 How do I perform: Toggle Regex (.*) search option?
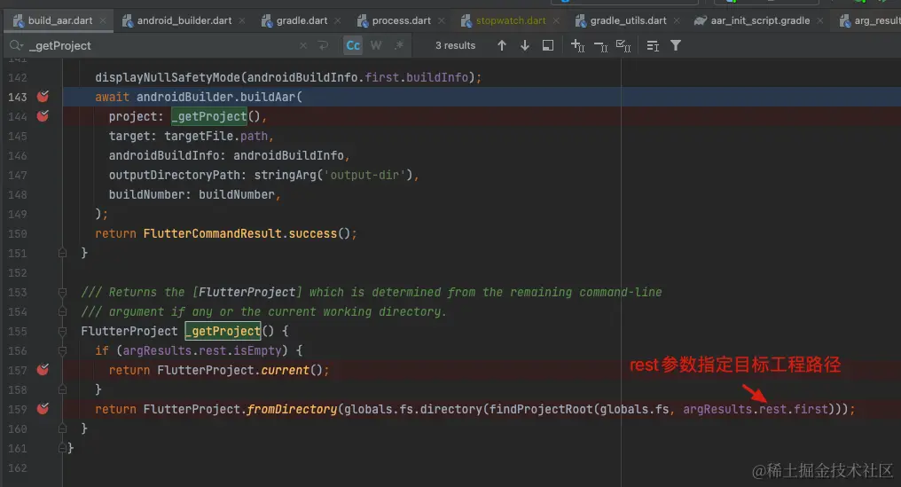399,45
